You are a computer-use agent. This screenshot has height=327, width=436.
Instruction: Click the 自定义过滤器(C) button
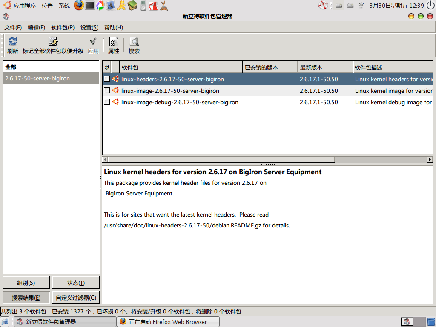click(x=76, y=298)
